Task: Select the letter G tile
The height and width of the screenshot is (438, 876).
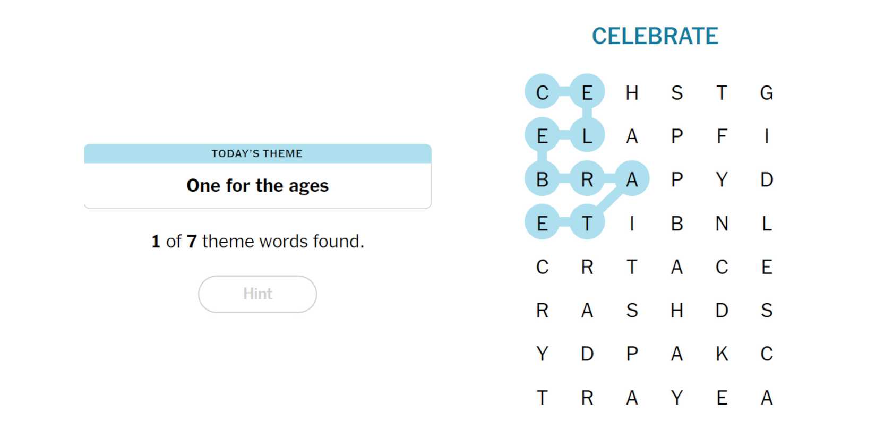Action: point(766,93)
